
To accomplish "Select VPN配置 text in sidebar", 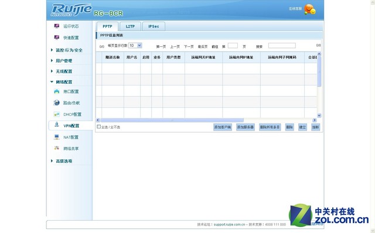I will [71, 126].
